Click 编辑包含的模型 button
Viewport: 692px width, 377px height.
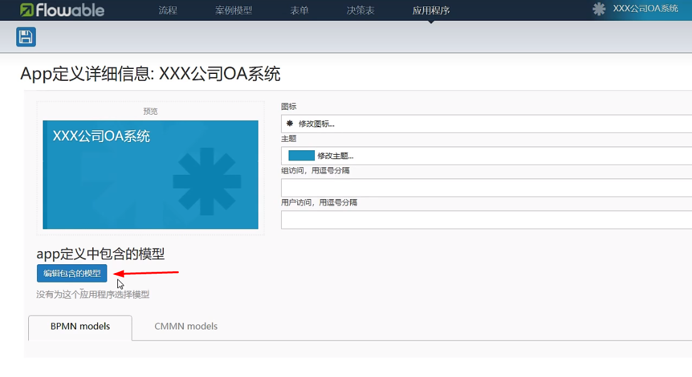72,274
